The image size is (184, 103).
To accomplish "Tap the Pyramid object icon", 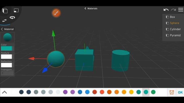I will point(167,35).
